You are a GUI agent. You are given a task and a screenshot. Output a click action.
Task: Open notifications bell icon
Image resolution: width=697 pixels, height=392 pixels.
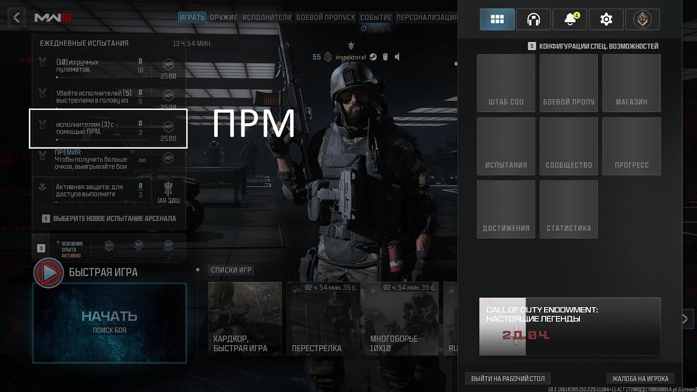[x=570, y=19]
